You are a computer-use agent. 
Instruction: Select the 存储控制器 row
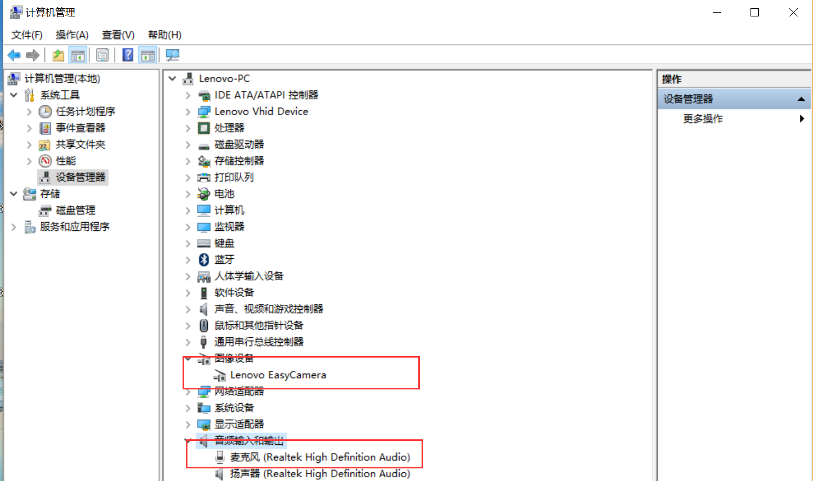point(239,161)
